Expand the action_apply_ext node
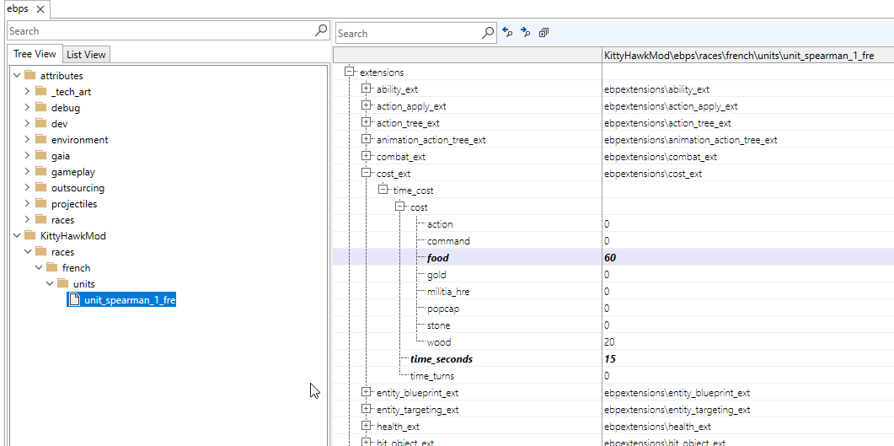 pos(366,105)
